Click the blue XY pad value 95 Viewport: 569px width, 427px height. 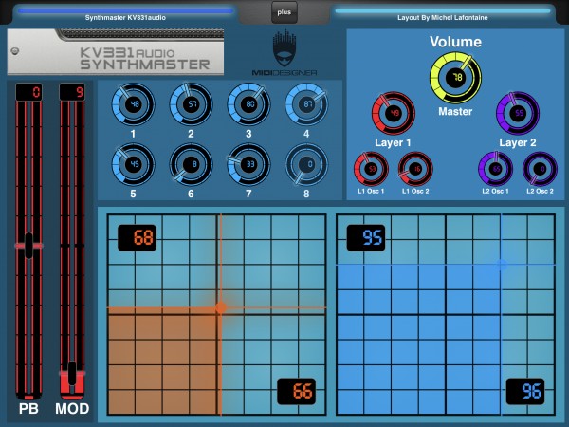[x=366, y=238]
